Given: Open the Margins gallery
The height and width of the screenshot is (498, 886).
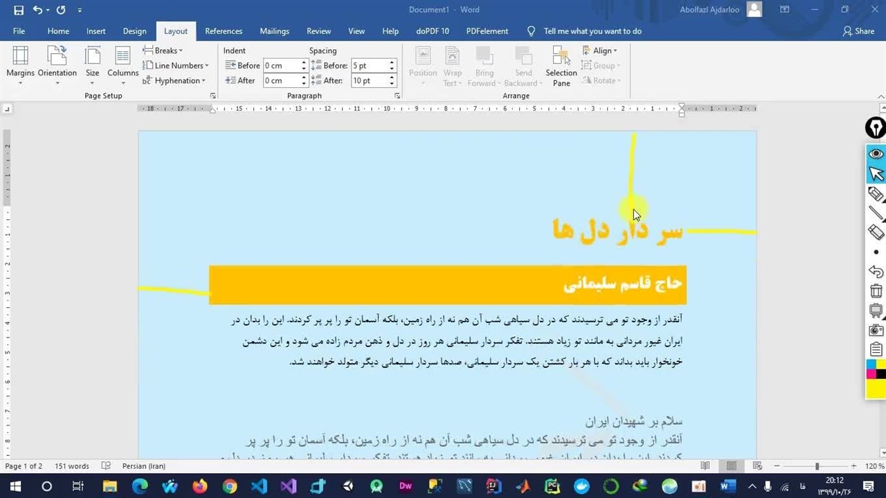Looking at the screenshot, I should [20, 64].
